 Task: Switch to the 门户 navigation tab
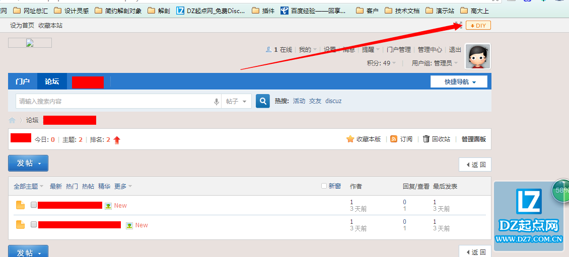click(23, 81)
